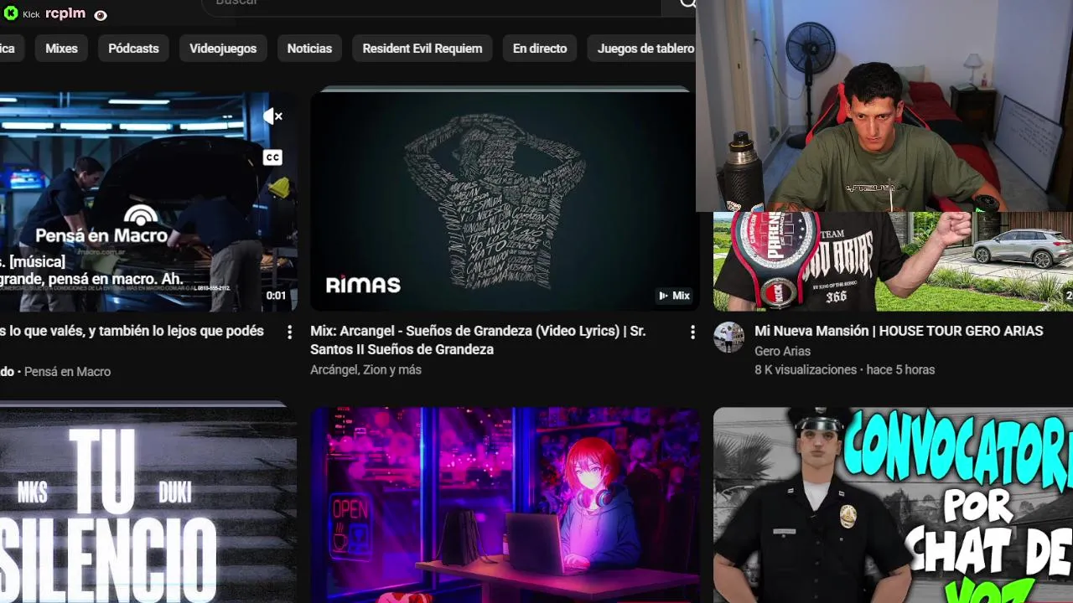Open the Pensá en Macro ad video
1073x603 pixels.
[147, 201]
